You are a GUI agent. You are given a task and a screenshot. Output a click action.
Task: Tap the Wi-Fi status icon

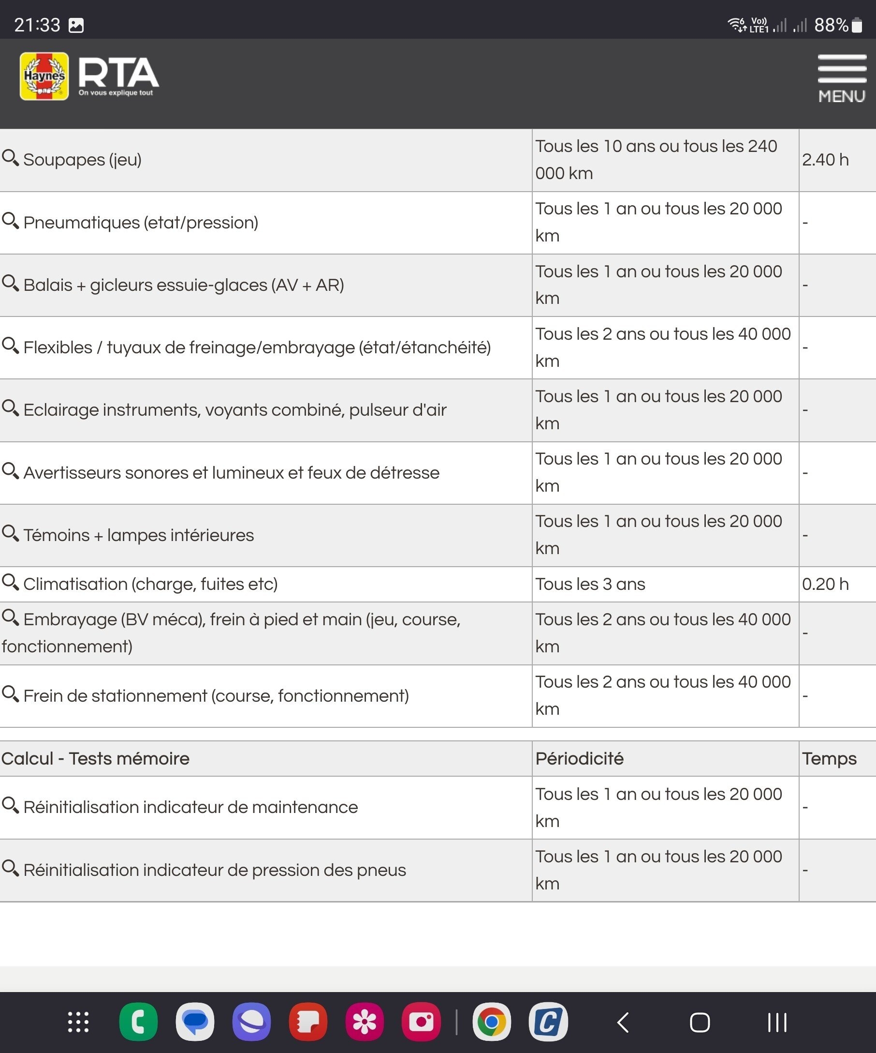point(737,24)
